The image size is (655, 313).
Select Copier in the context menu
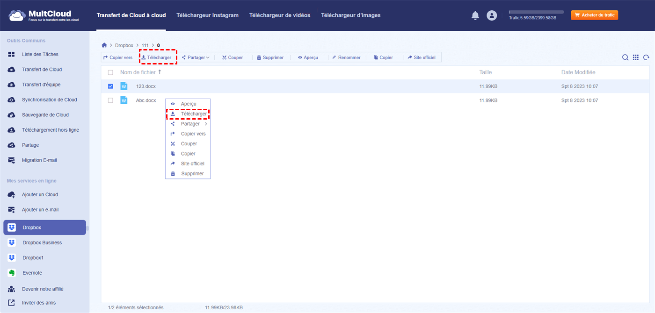pos(188,154)
